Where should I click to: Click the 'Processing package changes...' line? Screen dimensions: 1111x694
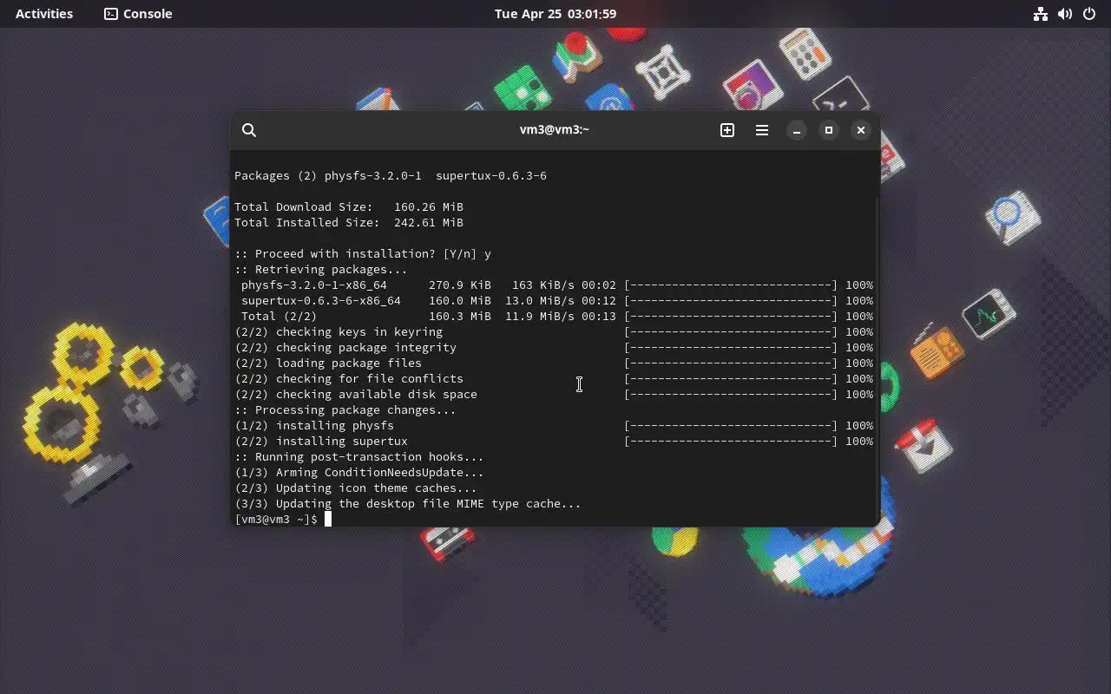(x=345, y=409)
